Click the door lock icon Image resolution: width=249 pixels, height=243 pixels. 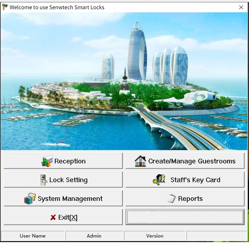(43, 180)
